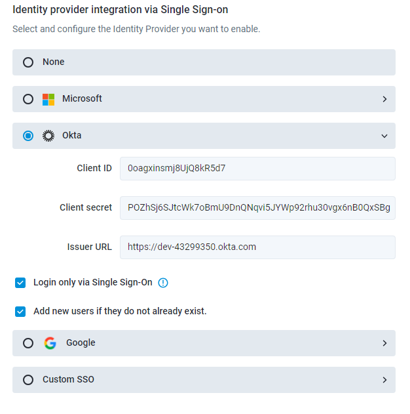Click the Okta sunburst logo icon
410x414 pixels.
tap(48, 136)
